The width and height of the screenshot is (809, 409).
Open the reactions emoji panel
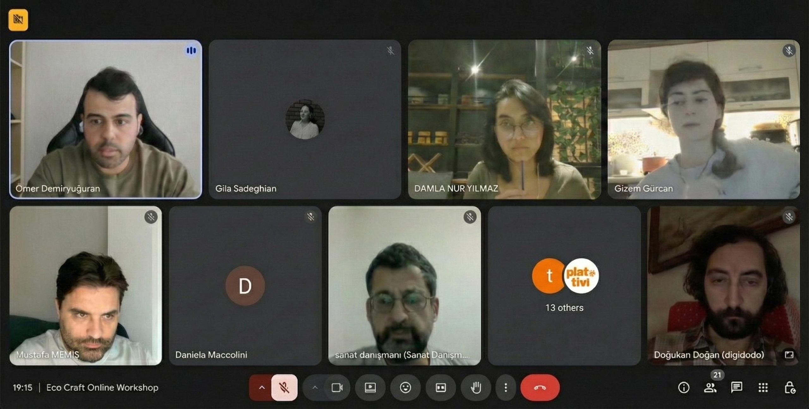point(405,388)
